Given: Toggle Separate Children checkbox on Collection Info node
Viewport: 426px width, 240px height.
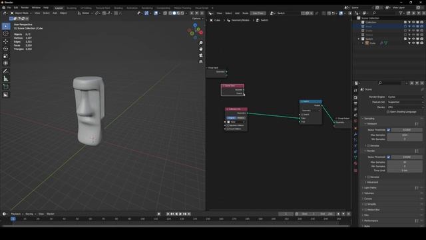Looking at the screenshot, I should pos(228,125).
